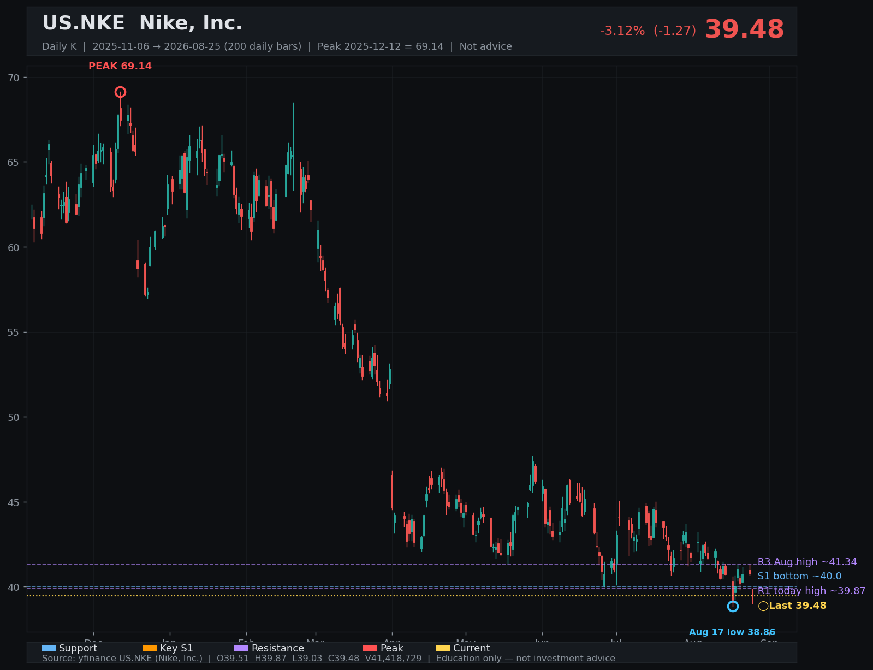Click the Support legend text

coord(78,648)
